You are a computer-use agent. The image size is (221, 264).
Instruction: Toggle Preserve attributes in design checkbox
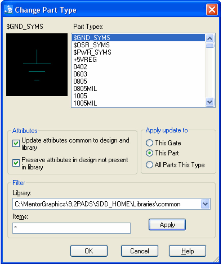click(16, 163)
